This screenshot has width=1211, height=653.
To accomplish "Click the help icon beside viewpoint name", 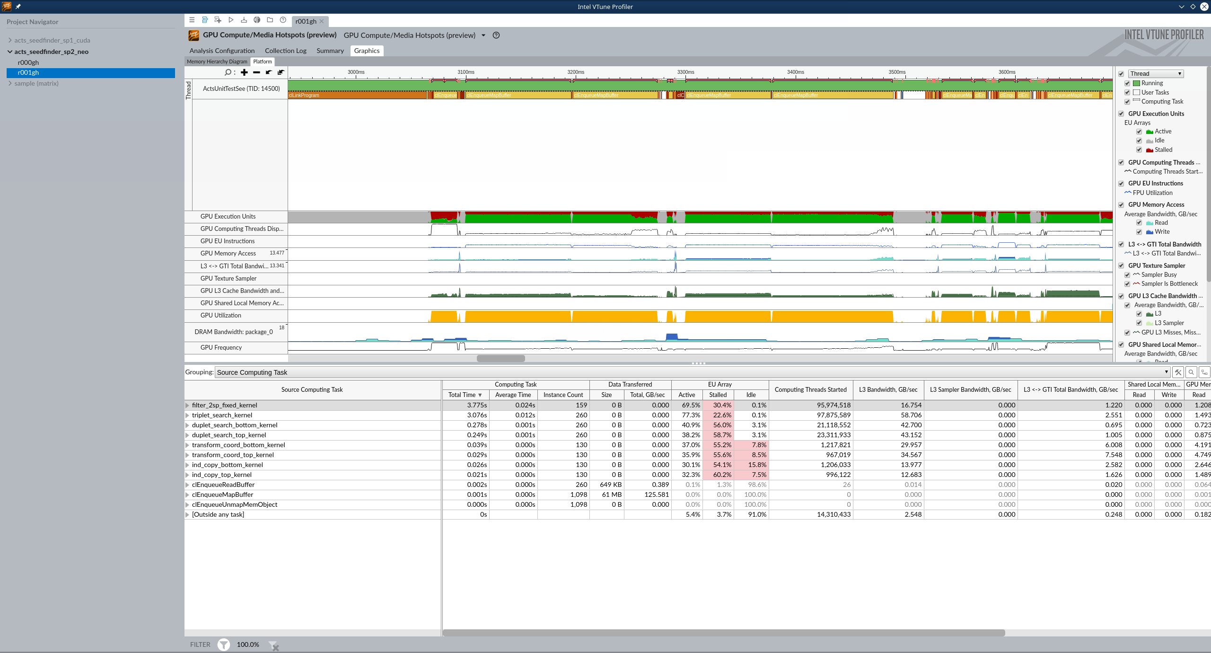I will click(x=496, y=35).
